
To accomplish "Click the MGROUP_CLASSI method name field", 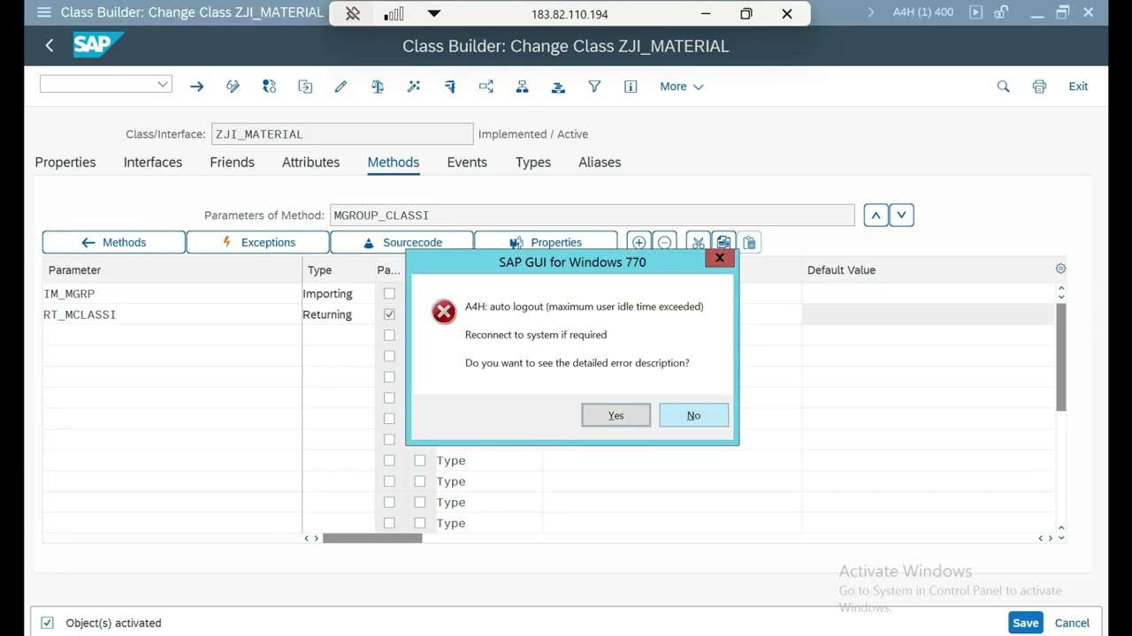I will click(592, 216).
